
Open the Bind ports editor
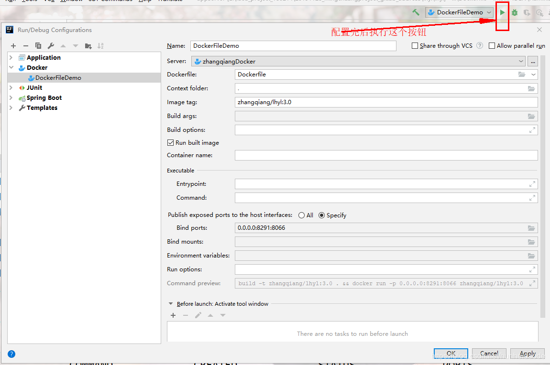click(531, 228)
